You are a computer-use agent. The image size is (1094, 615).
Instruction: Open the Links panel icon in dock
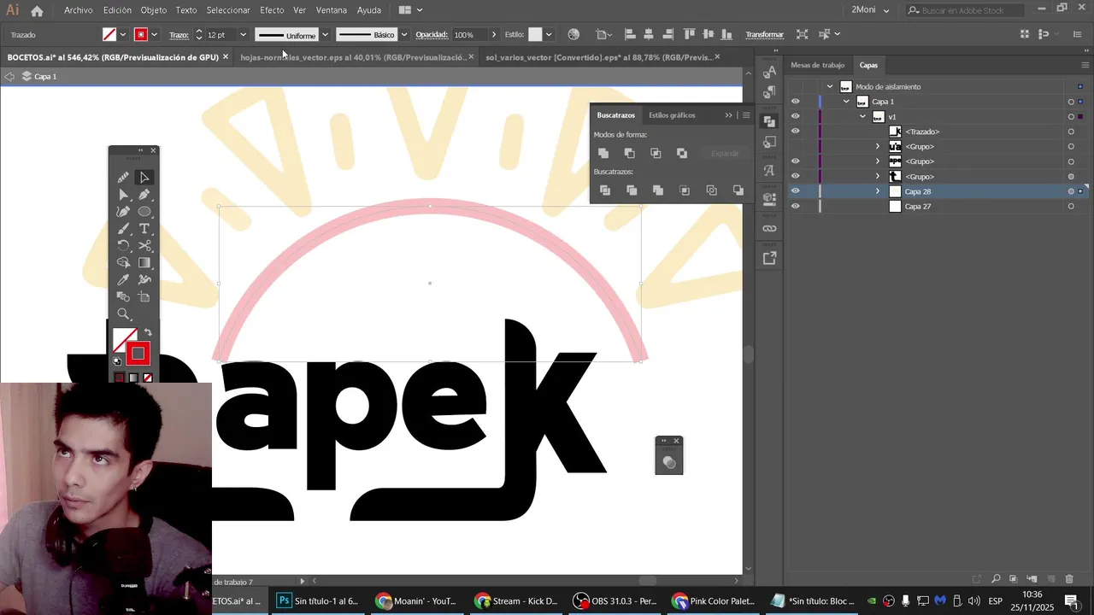coord(769,229)
